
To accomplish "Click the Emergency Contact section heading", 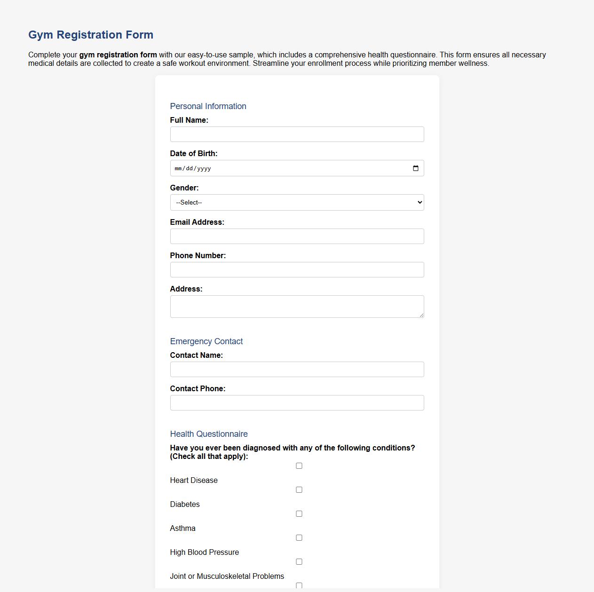I will pos(206,341).
